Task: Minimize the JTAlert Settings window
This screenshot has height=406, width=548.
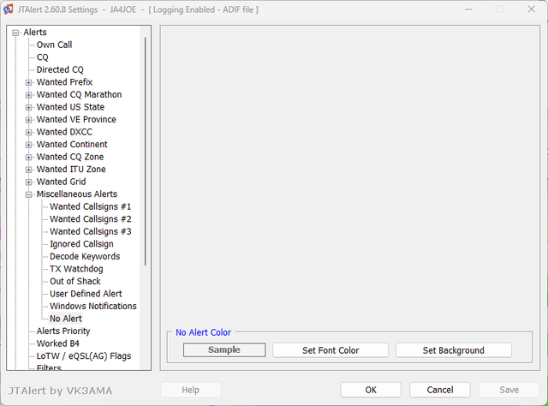Action: click(x=468, y=9)
